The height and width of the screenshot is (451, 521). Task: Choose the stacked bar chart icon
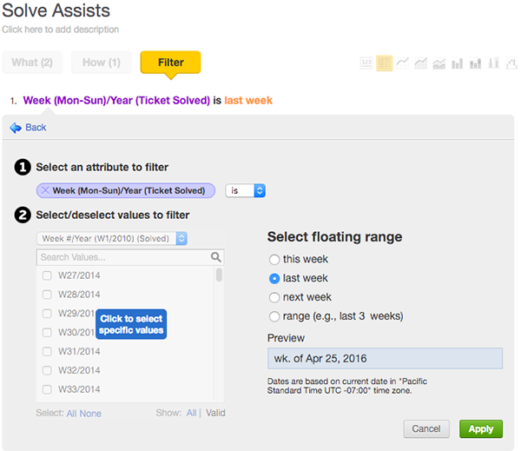tap(476, 63)
